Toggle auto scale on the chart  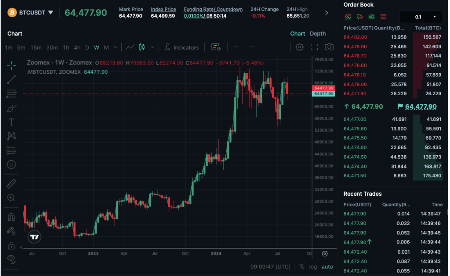pos(327,267)
